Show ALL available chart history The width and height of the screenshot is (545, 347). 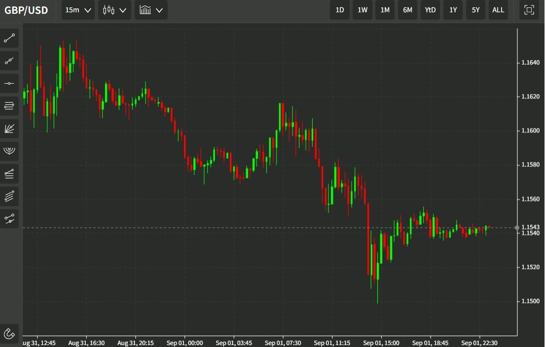(498, 10)
